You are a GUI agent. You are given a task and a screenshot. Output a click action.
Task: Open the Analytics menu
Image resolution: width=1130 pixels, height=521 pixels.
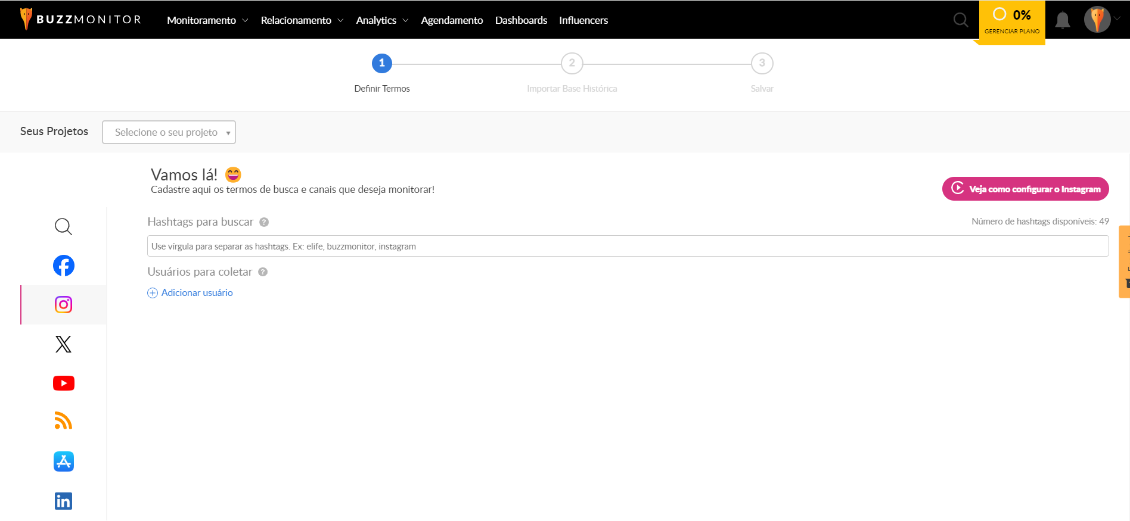coord(376,20)
